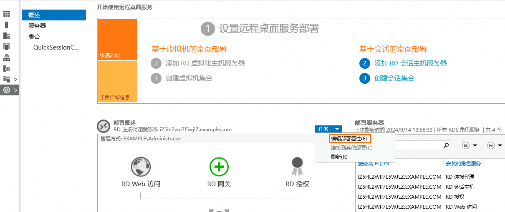
Task: Sort by 服务器 FQDN column header
Action: 374,164
